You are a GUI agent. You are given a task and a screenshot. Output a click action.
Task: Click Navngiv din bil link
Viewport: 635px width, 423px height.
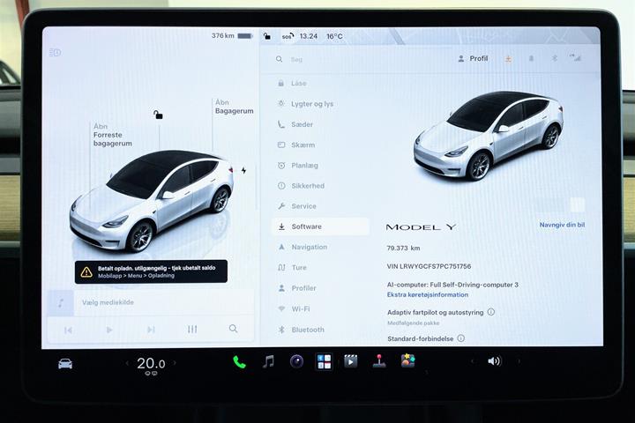[x=562, y=225]
